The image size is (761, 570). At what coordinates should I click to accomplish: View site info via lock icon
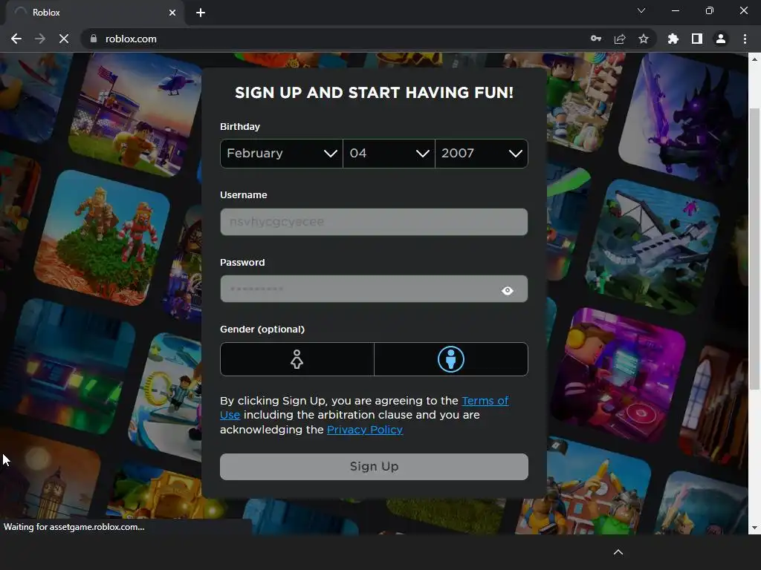tap(94, 39)
